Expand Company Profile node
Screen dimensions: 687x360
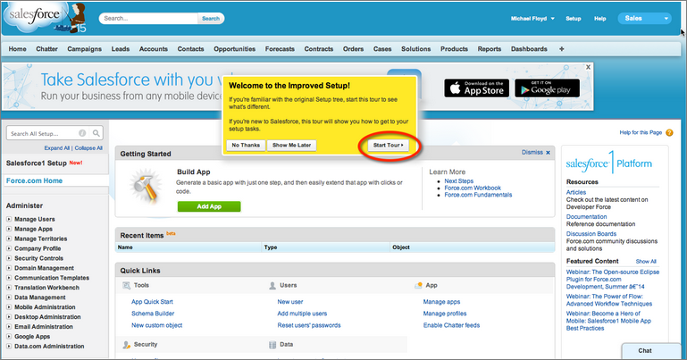pyautogui.click(x=9, y=248)
